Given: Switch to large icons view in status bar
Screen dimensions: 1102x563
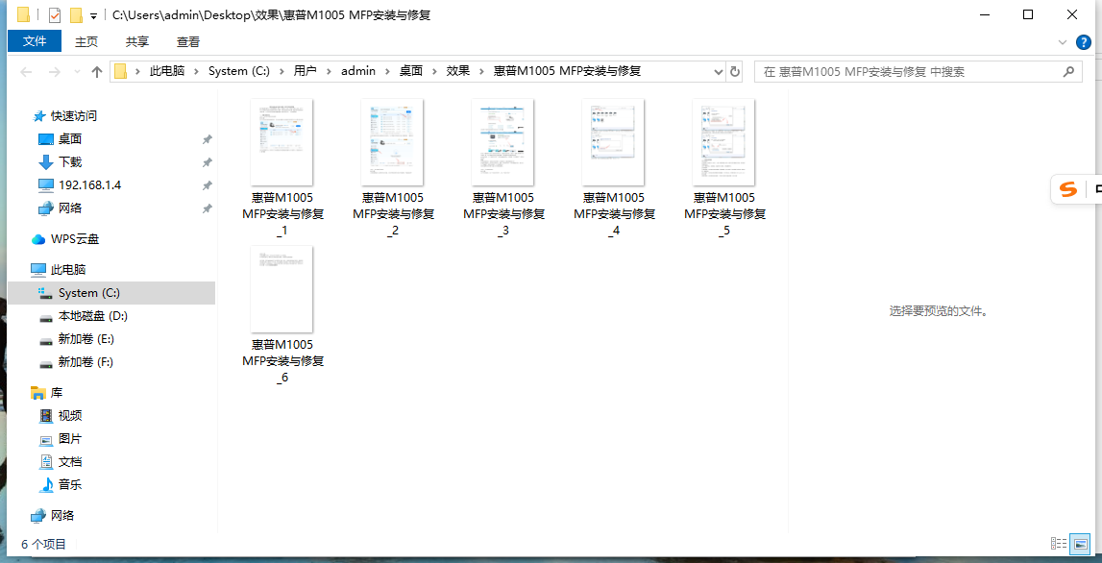Looking at the screenshot, I should (x=1080, y=544).
